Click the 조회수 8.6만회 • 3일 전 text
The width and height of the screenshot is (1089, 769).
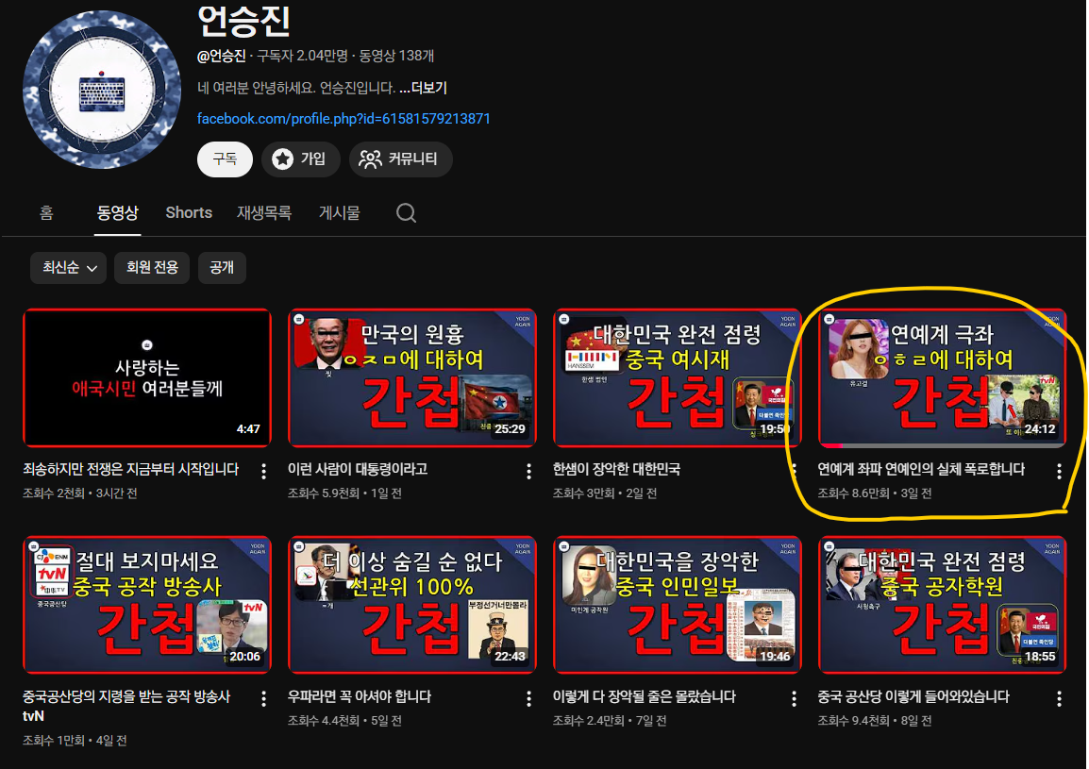tap(875, 493)
